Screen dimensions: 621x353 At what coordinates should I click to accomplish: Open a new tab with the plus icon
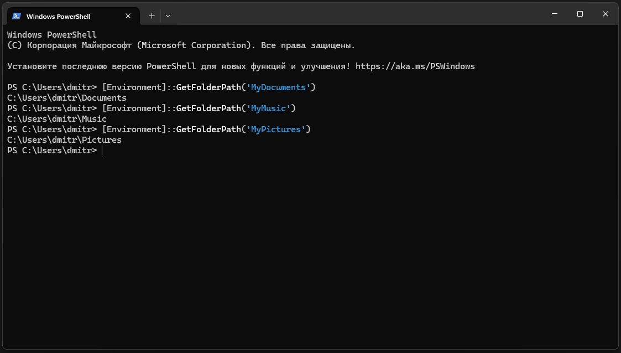152,16
